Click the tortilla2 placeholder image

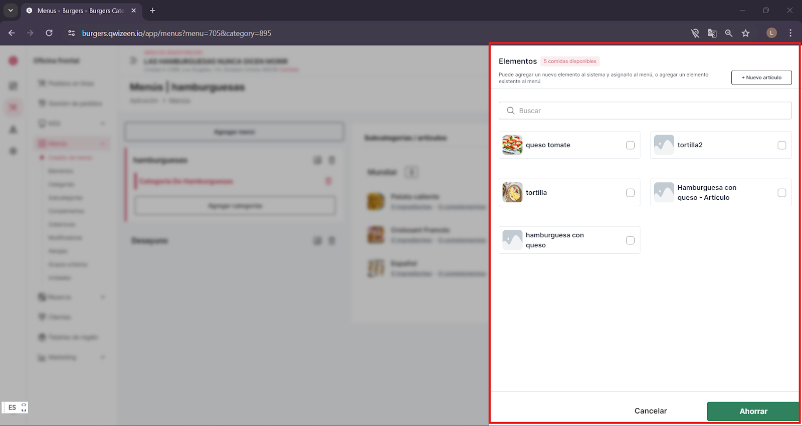pos(664,145)
